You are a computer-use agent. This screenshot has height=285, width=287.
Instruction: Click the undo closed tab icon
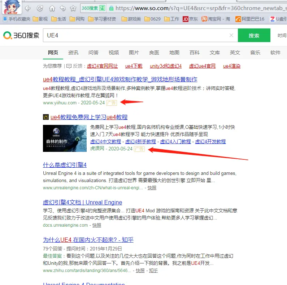tap(62, 8)
